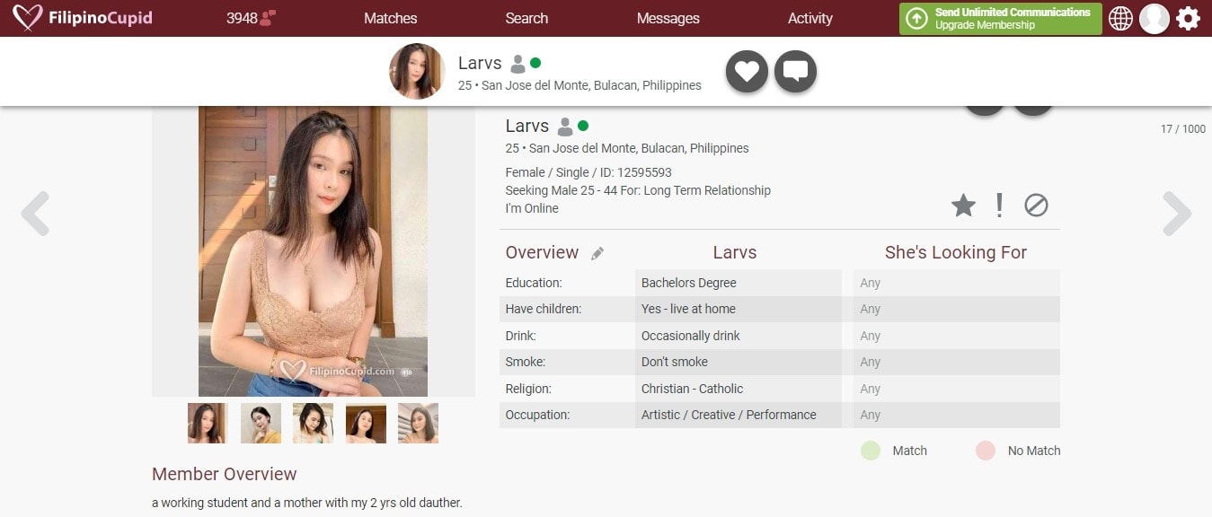Screen dimensions: 1212x517
Task: Report profile using exclamation mark icon
Action: pos(999,206)
